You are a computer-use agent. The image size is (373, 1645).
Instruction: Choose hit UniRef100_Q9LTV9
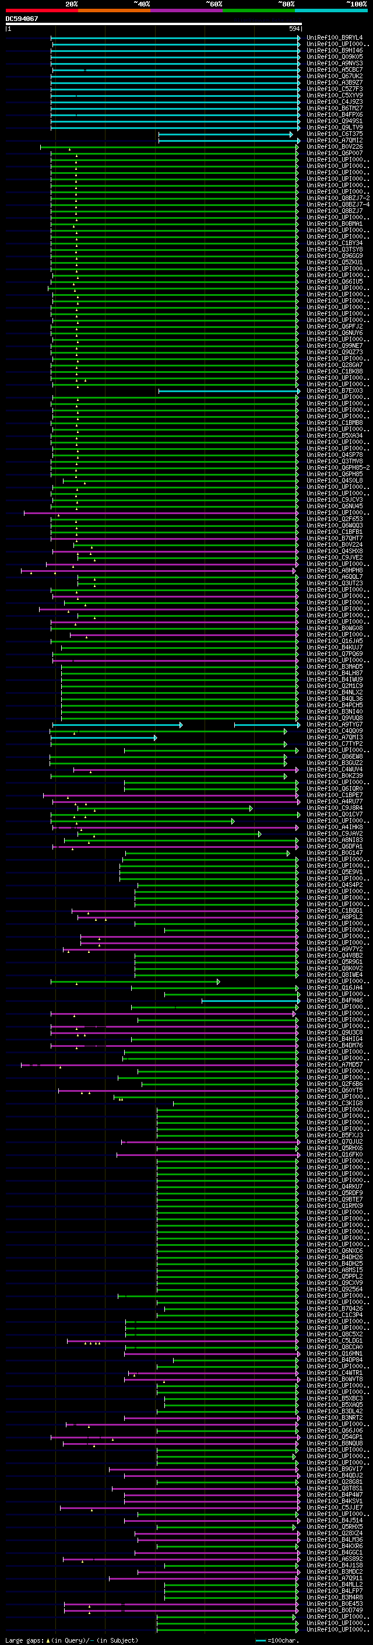point(335,128)
